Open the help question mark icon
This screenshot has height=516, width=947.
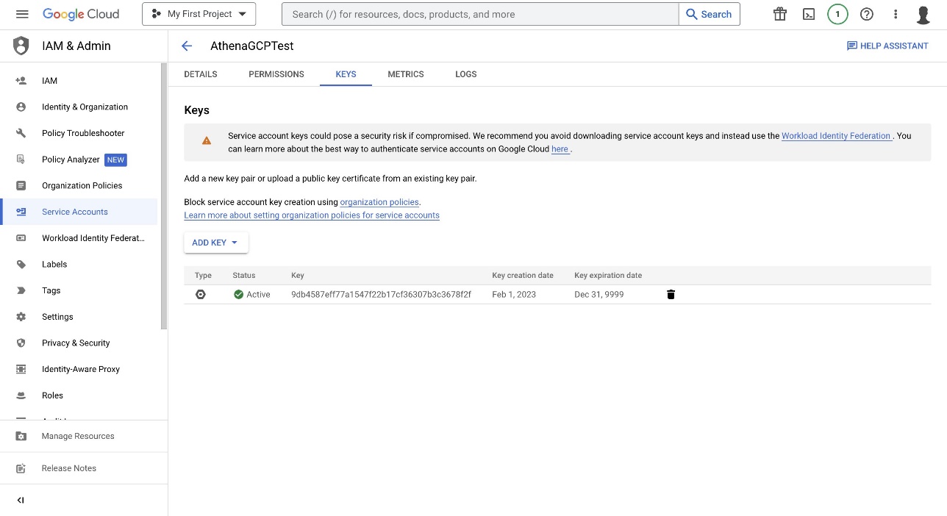pyautogui.click(x=867, y=14)
